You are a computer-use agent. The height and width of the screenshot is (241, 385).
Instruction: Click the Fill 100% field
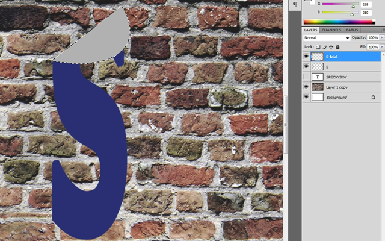pos(373,47)
